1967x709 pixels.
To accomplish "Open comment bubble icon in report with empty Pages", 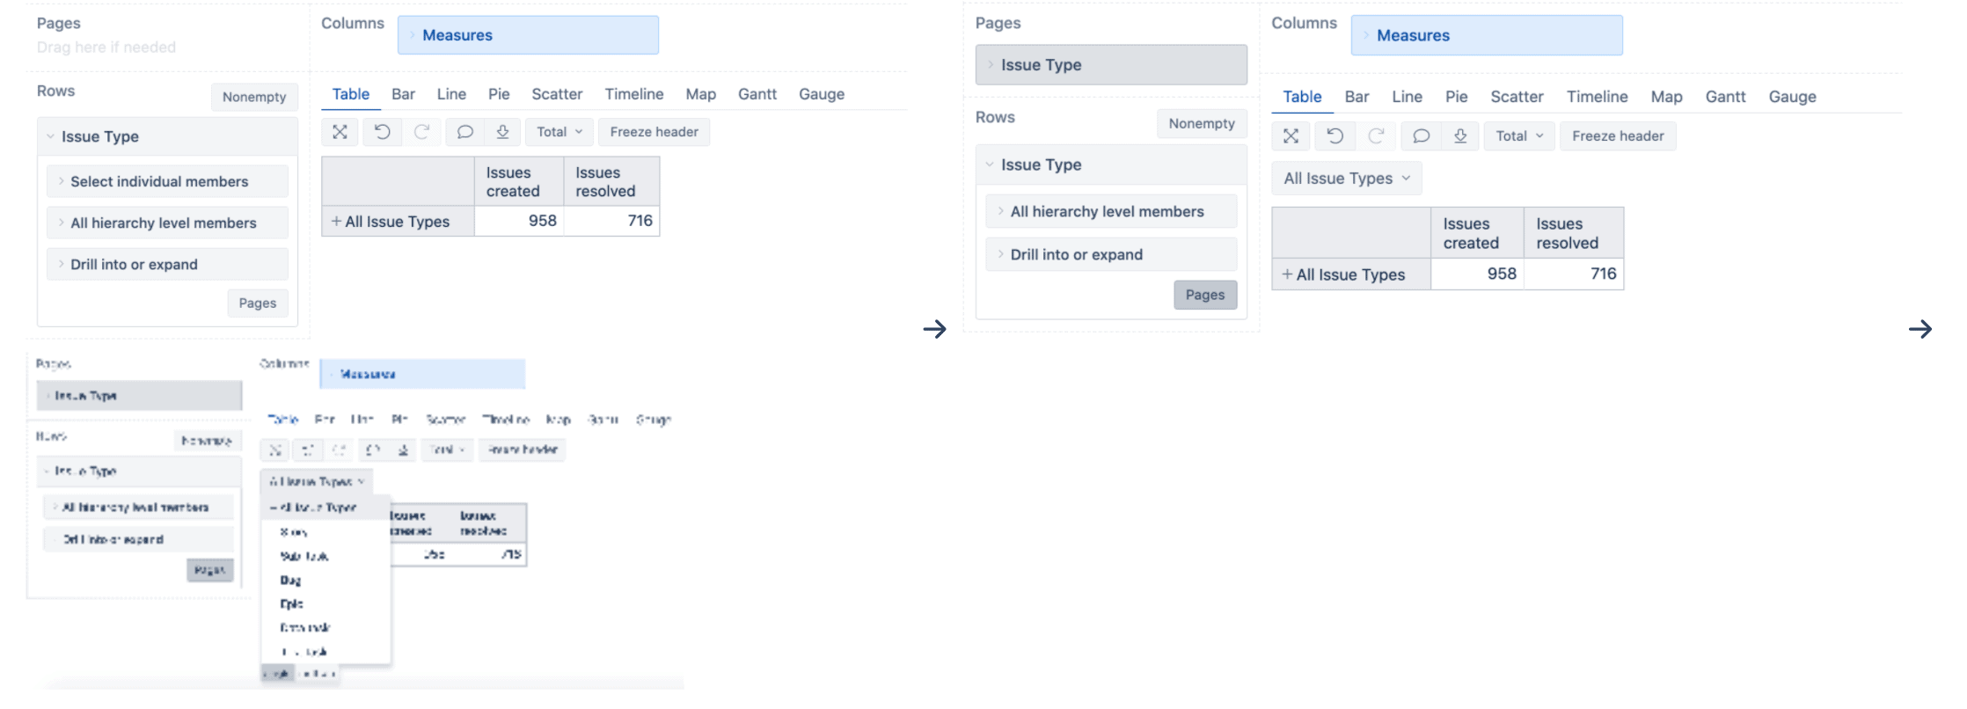I will (464, 132).
